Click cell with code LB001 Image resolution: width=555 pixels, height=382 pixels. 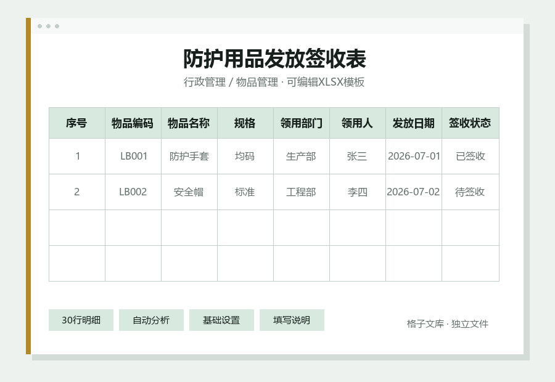133,156
